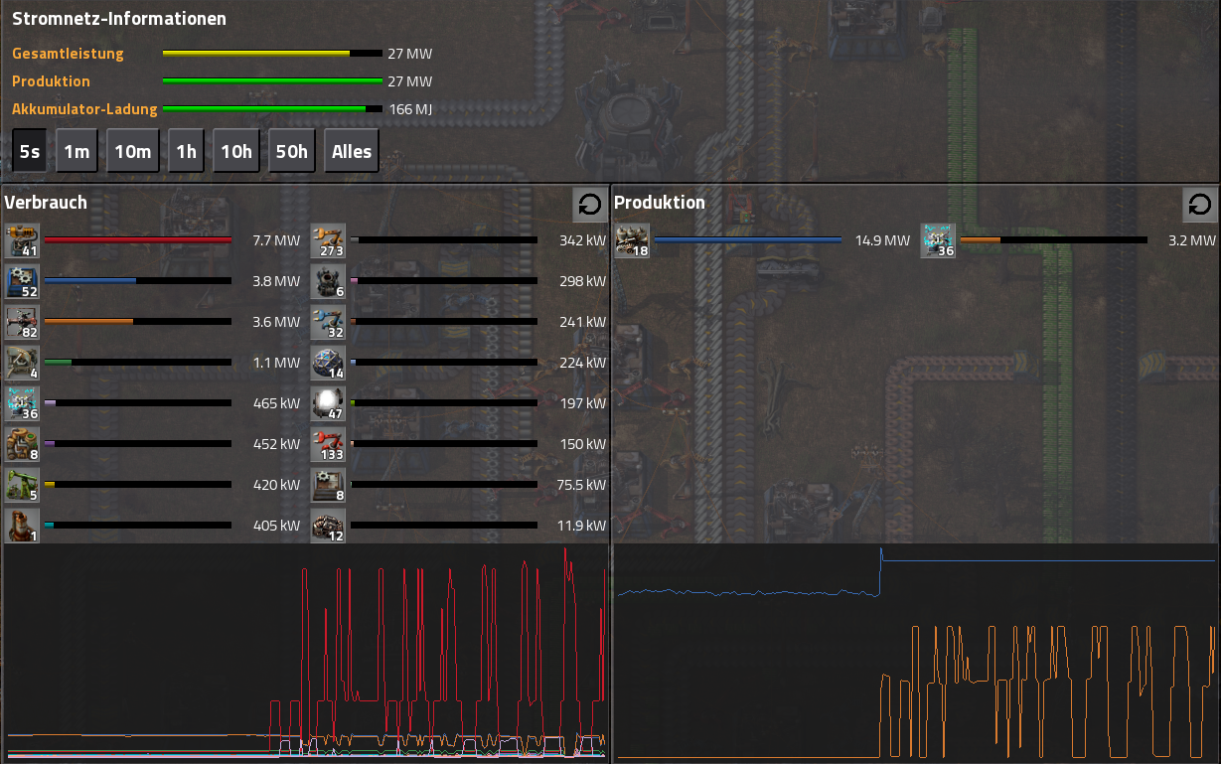Set the time range to 1h
The width and height of the screenshot is (1221, 764).
pos(186,151)
